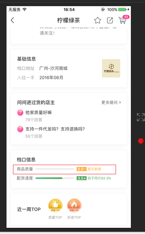145x234 pixels.
Task: Go back using the left arrow
Action: click(13, 20)
